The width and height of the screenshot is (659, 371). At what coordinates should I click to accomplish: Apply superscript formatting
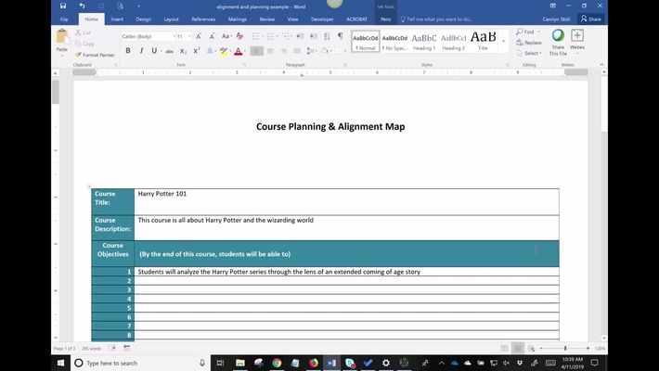coord(196,51)
